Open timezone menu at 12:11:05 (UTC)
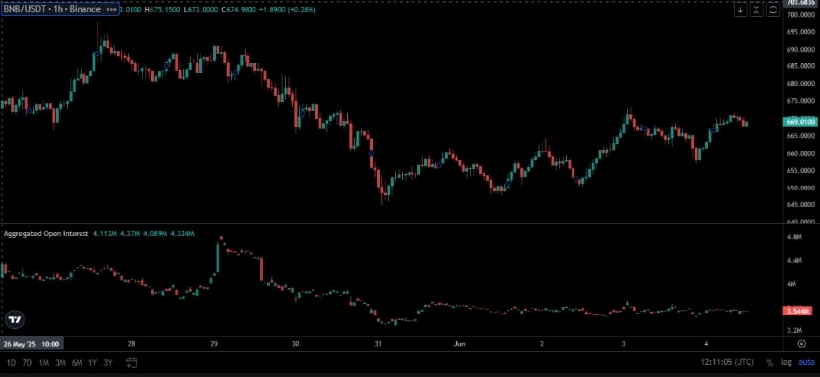The width and height of the screenshot is (820, 377). [728, 362]
